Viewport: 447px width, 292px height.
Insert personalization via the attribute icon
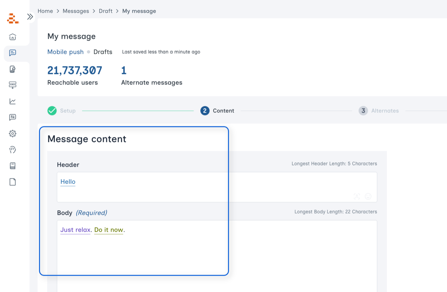357,197
